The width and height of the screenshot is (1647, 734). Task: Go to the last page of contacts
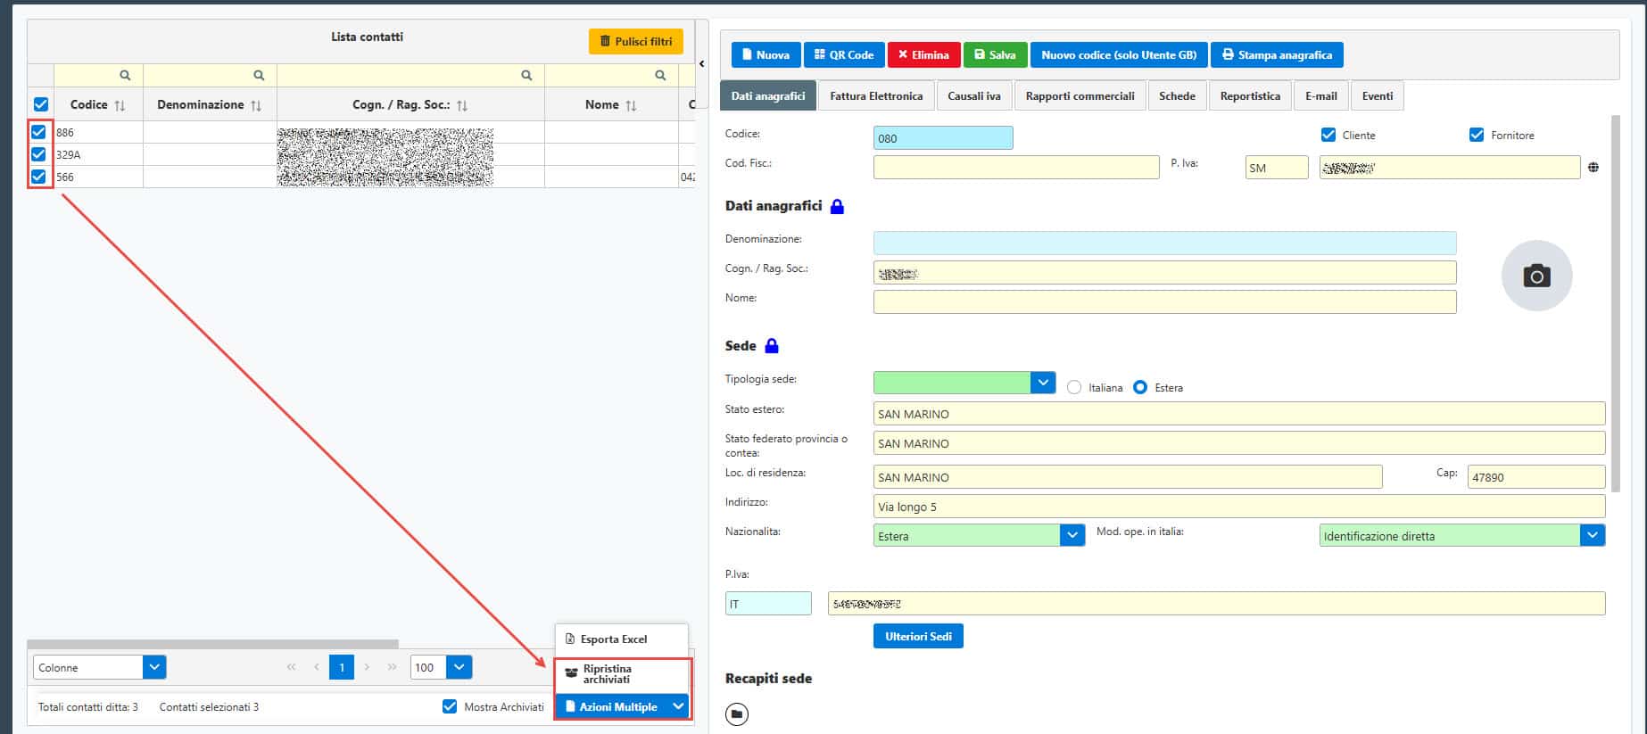(x=392, y=667)
